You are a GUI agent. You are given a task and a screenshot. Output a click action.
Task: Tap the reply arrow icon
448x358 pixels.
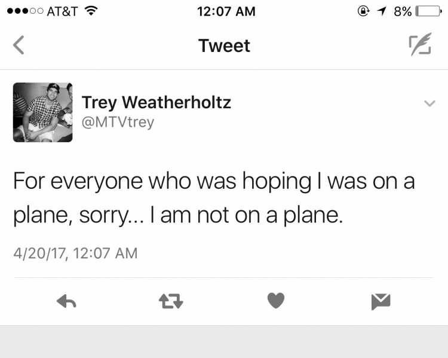tap(66, 301)
